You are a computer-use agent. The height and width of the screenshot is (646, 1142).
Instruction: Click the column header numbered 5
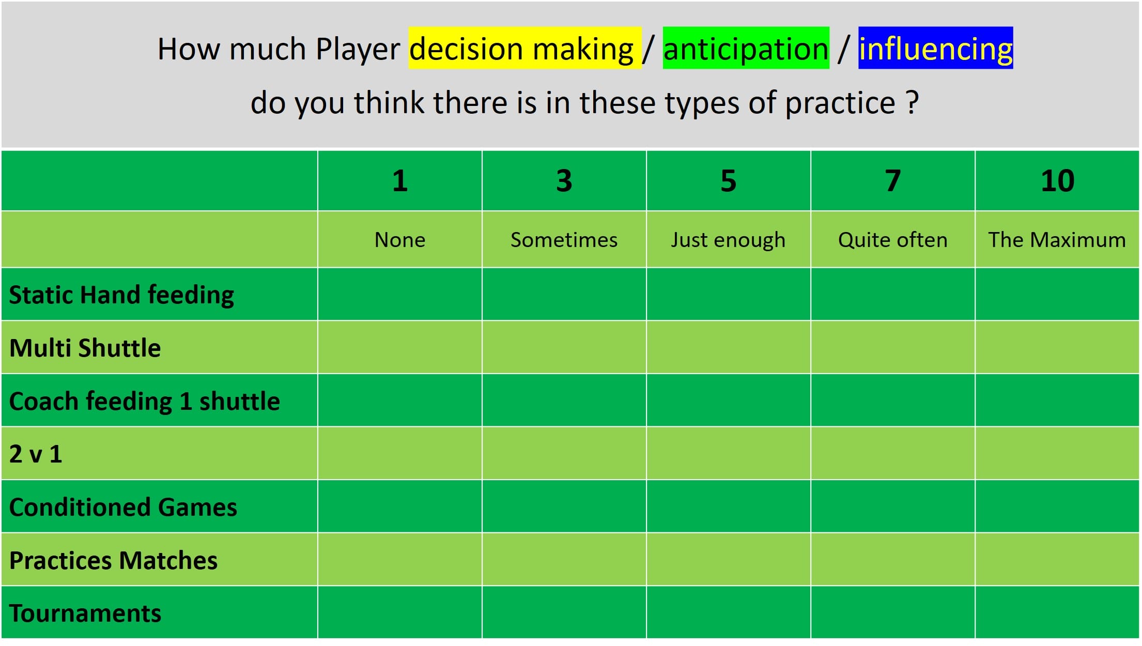729,181
